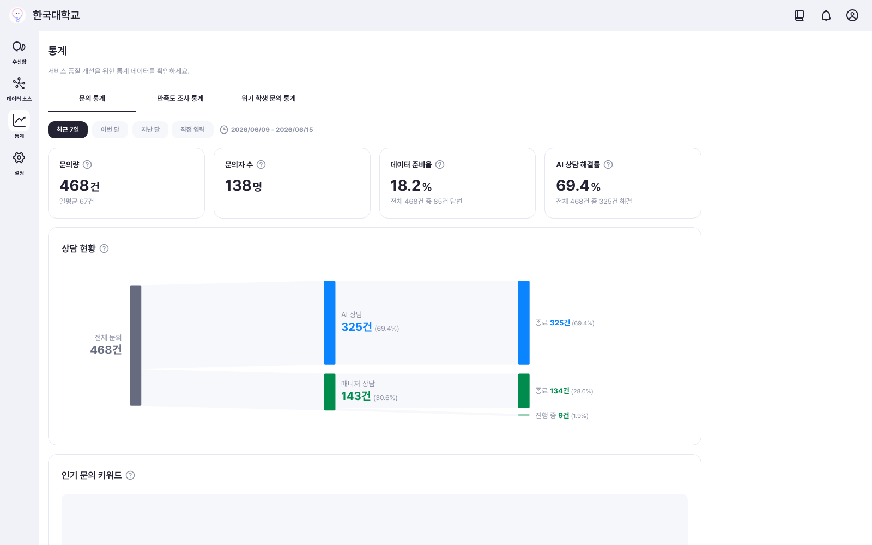872x545 pixels.
Task: Click the help icon next to 문의량
Action: 87,165
